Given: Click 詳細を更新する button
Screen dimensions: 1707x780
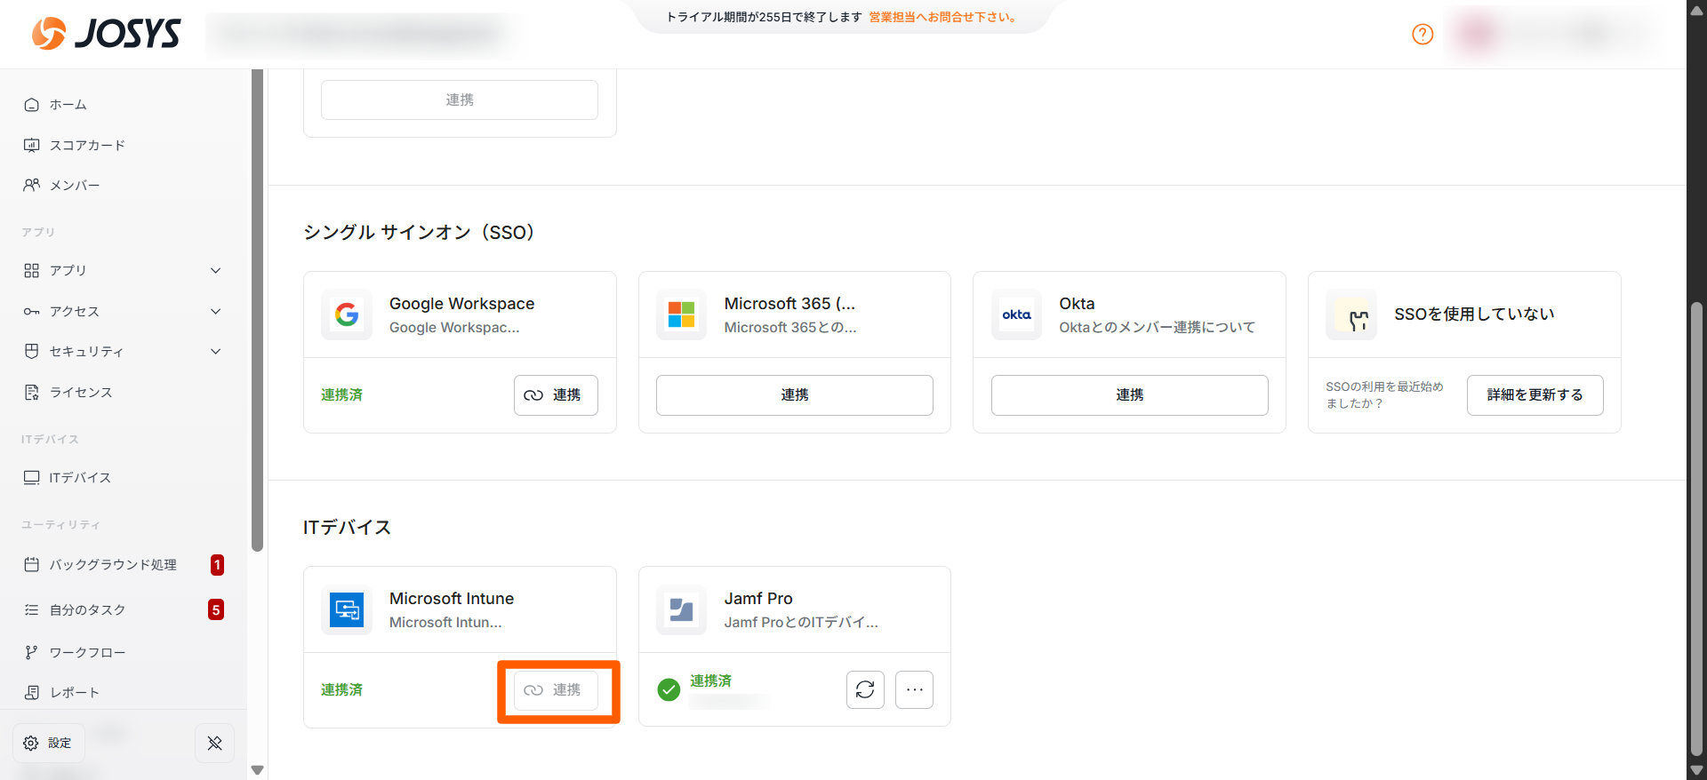Looking at the screenshot, I should pos(1535,395).
